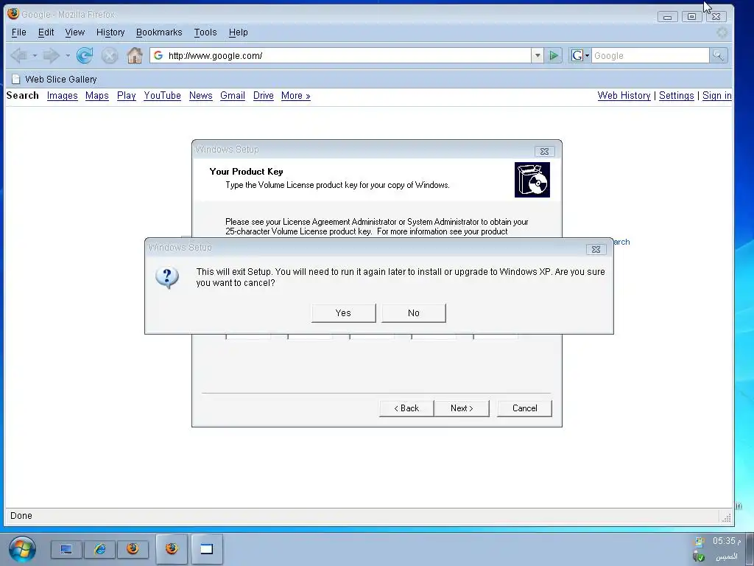The width and height of the screenshot is (754, 566).
Task: Open the Edit menu
Action: pyautogui.click(x=46, y=32)
